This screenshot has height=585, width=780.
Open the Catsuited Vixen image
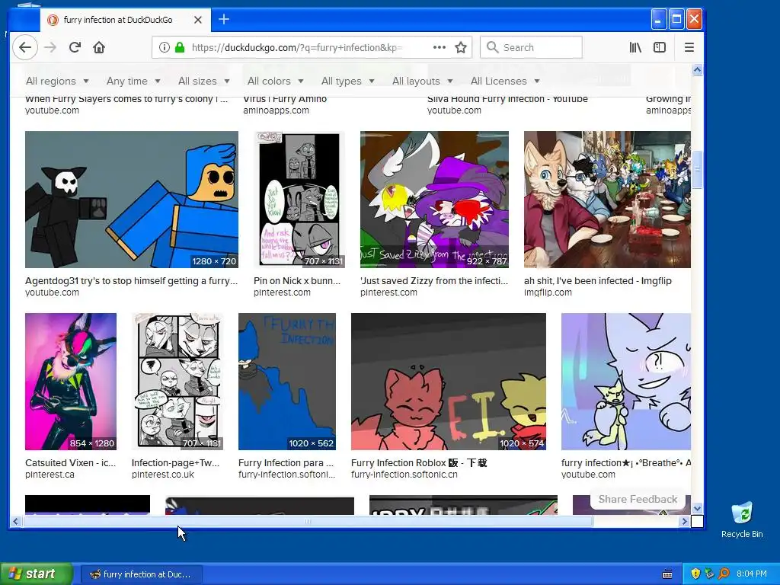71,382
